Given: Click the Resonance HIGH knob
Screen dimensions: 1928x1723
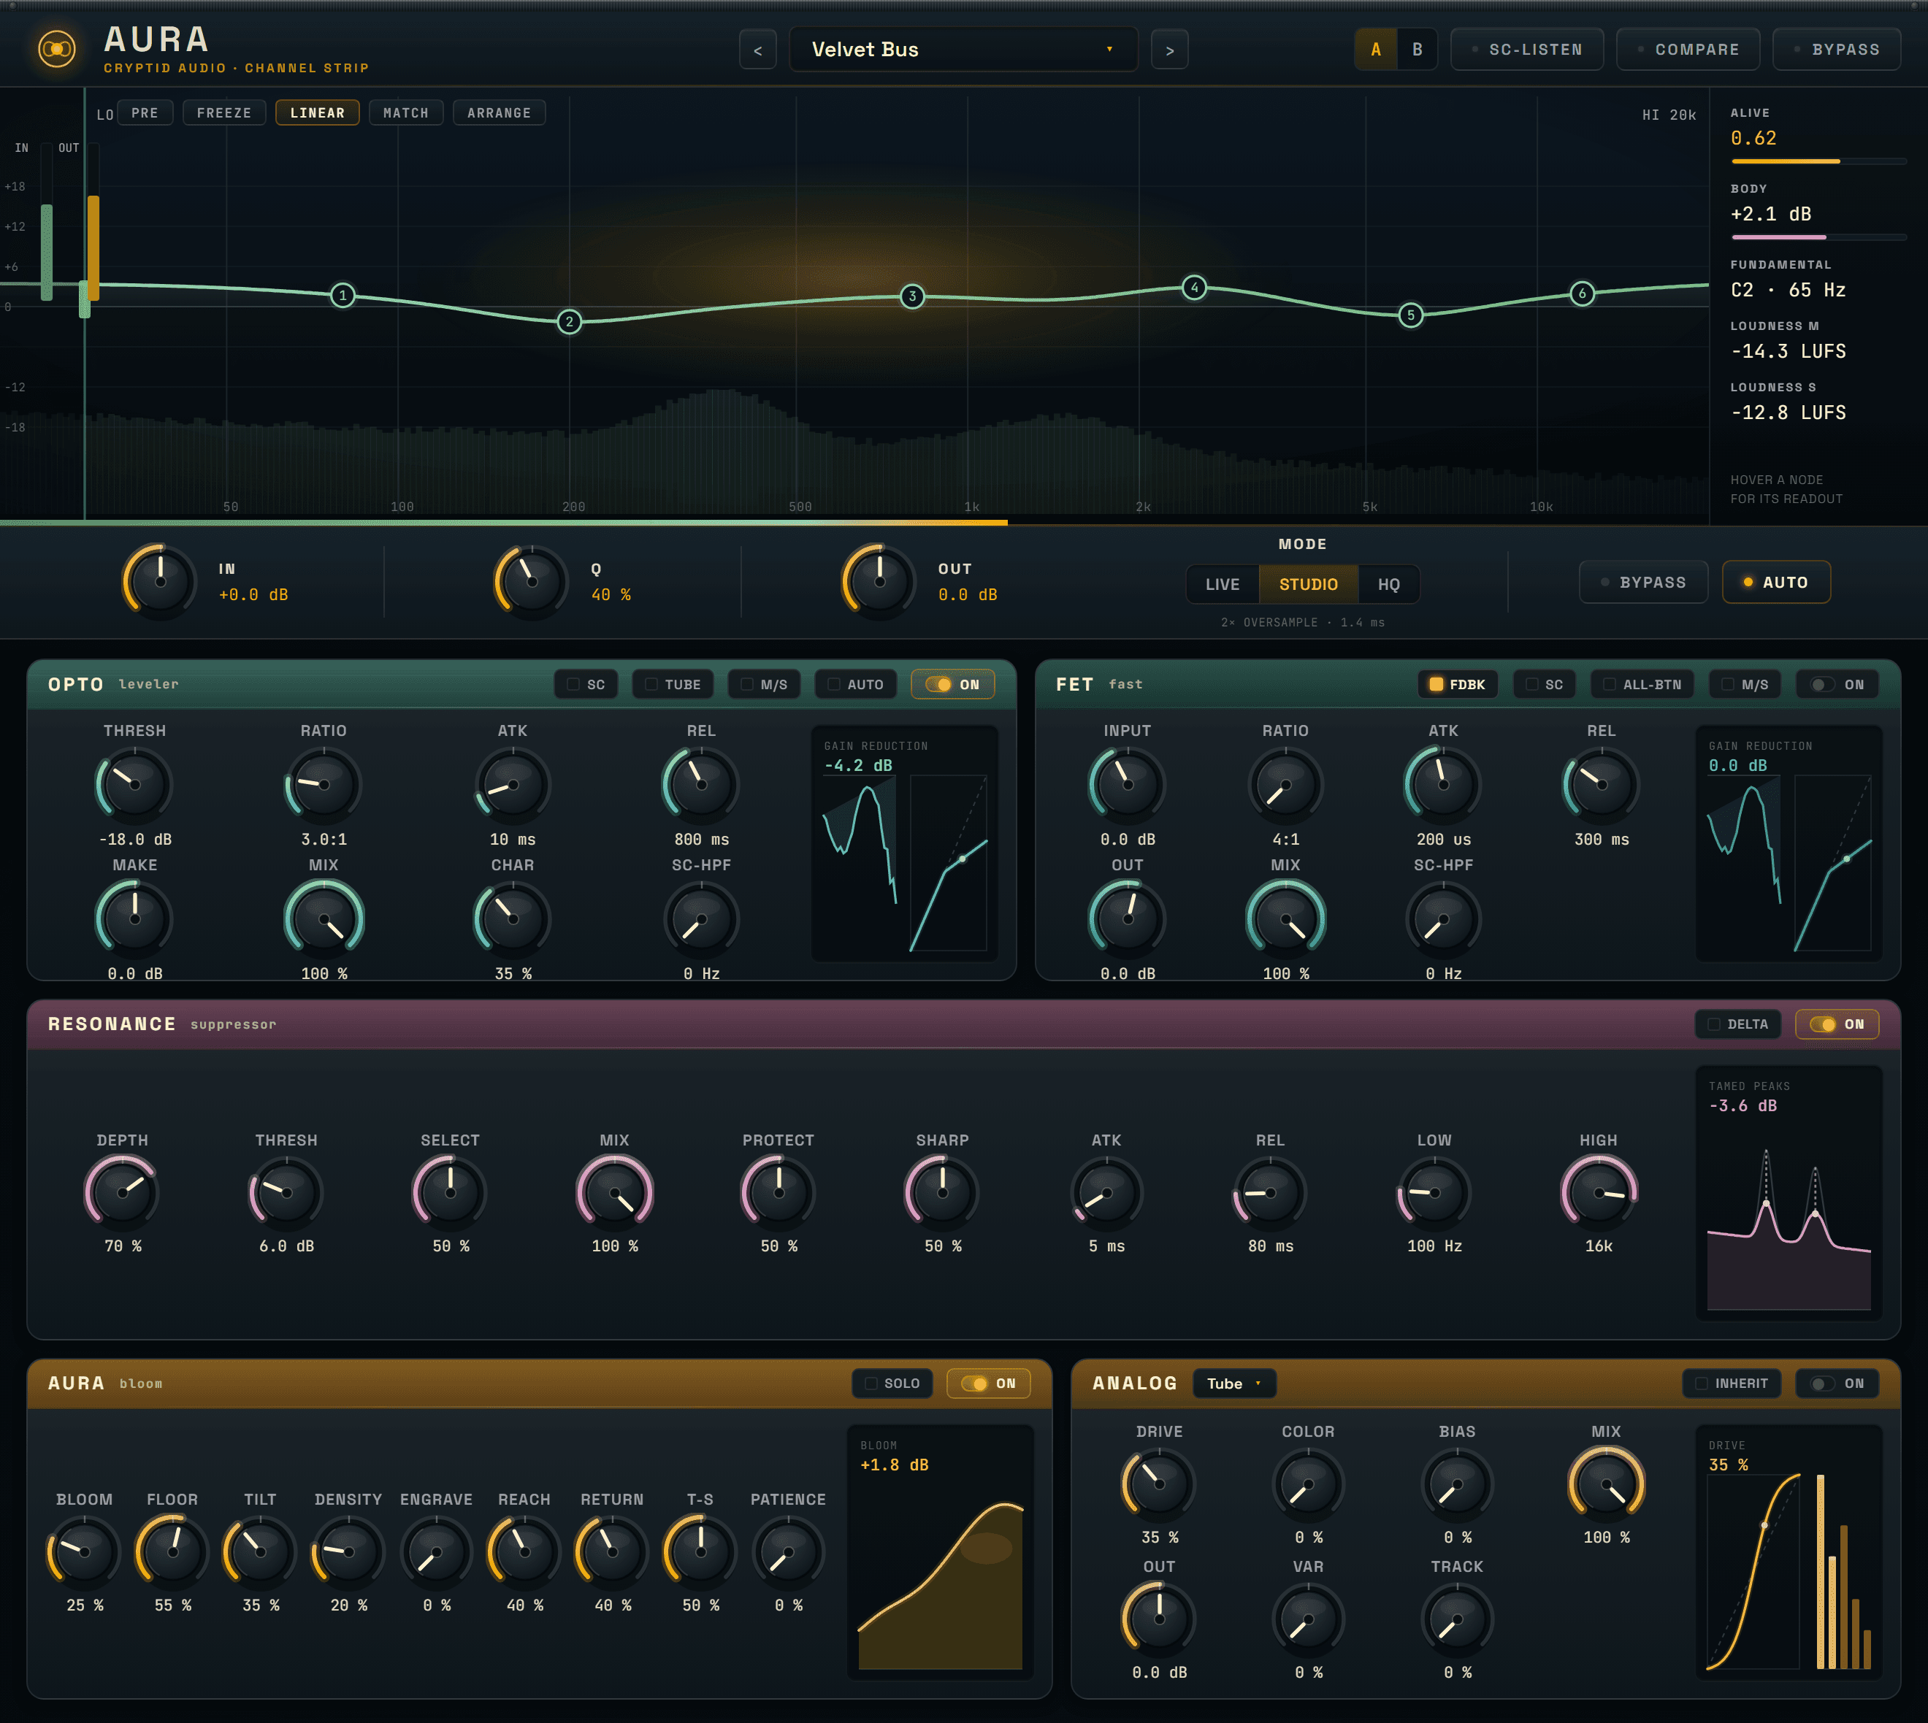Looking at the screenshot, I should pyautogui.click(x=1599, y=1193).
